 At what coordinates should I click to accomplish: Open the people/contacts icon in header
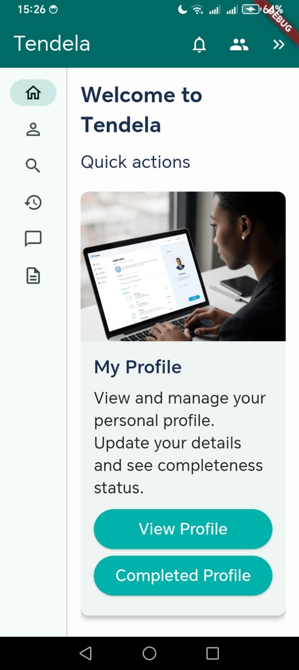239,44
